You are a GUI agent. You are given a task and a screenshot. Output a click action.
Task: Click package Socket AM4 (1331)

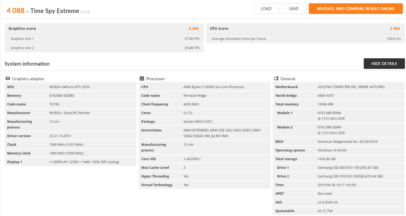pos(198,121)
